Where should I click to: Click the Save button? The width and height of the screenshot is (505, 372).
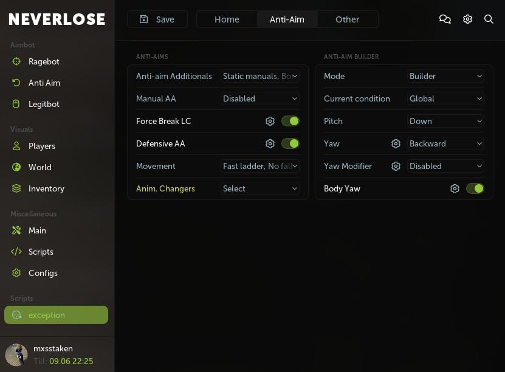(x=157, y=19)
